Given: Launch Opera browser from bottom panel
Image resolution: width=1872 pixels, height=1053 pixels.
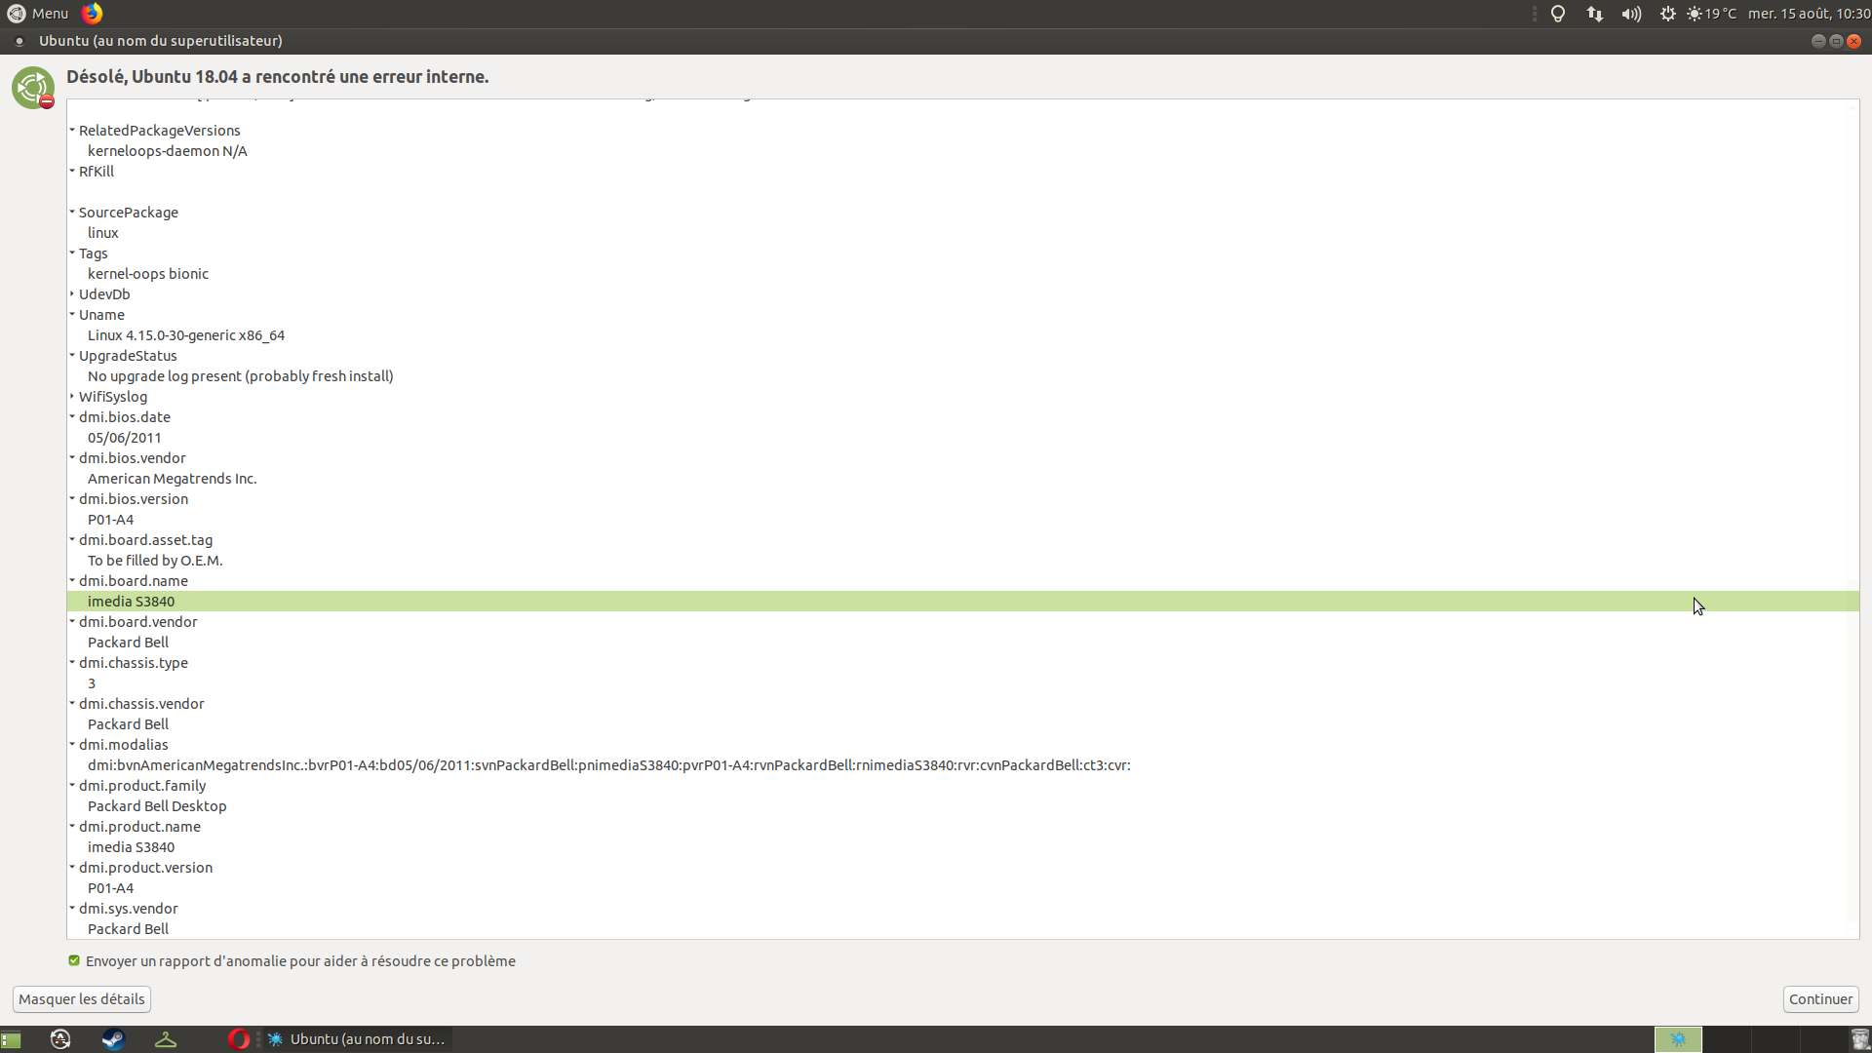Looking at the screenshot, I should click(x=238, y=1039).
